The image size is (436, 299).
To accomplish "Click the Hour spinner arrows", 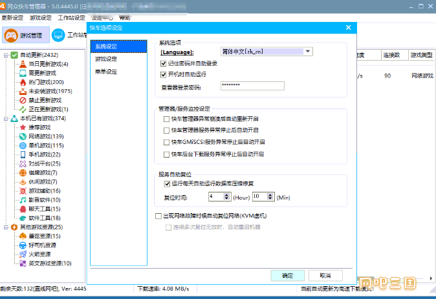I will (226, 196).
